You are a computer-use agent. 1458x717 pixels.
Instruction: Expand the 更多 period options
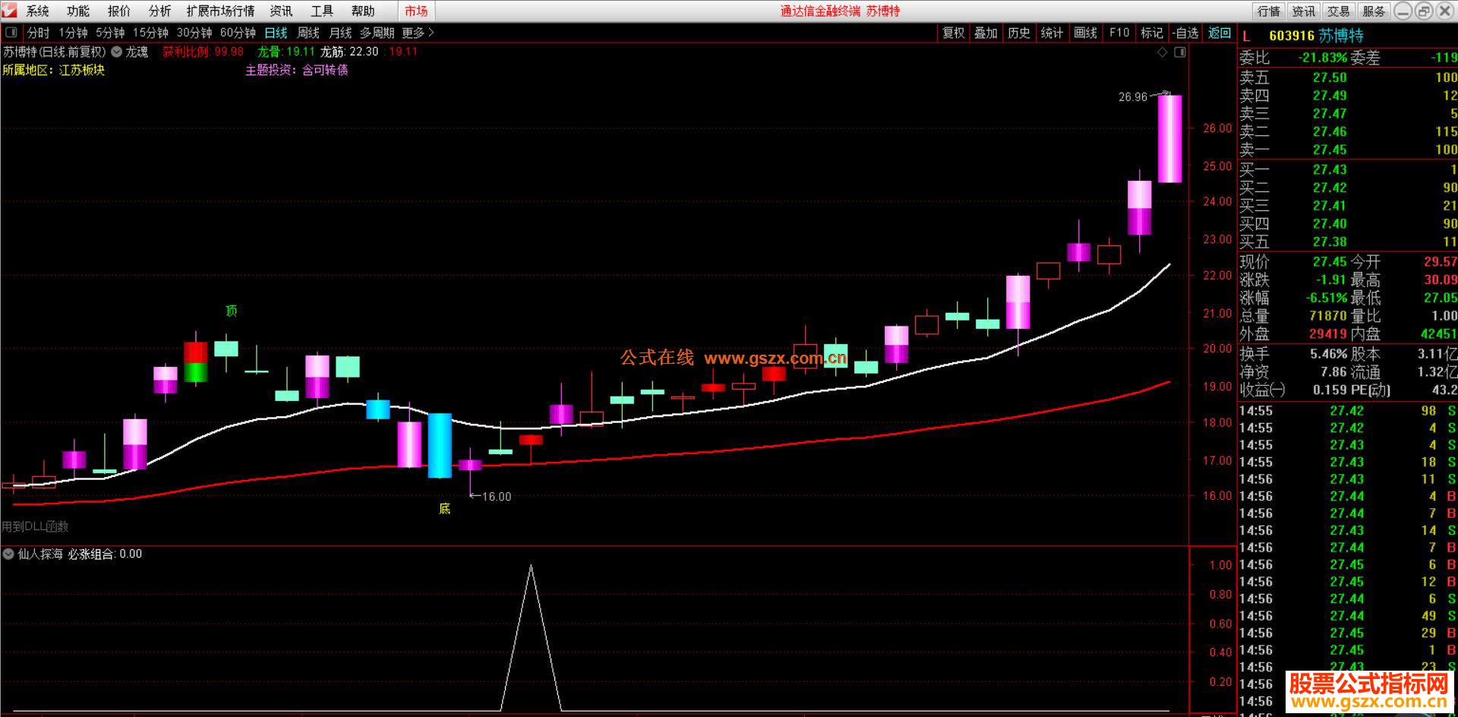(418, 33)
